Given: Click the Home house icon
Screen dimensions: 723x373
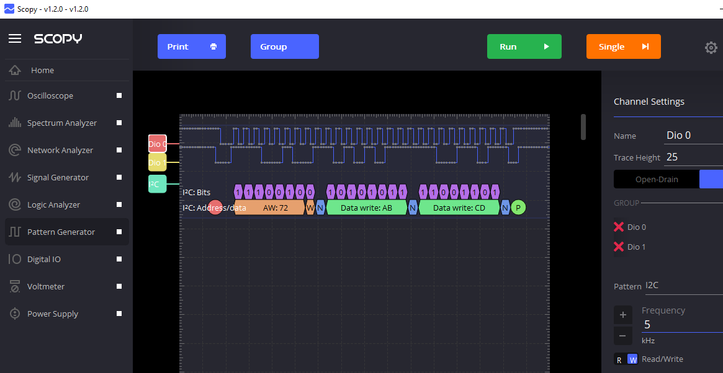Looking at the screenshot, I should [15, 70].
